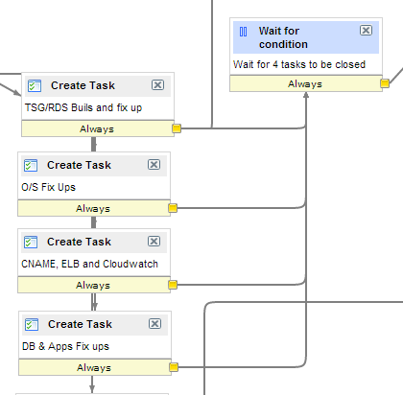The width and height of the screenshot is (403, 395).
Task: Select yellow connector on DB & Apps Always
Action: pyautogui.click(x=174, y=367)
